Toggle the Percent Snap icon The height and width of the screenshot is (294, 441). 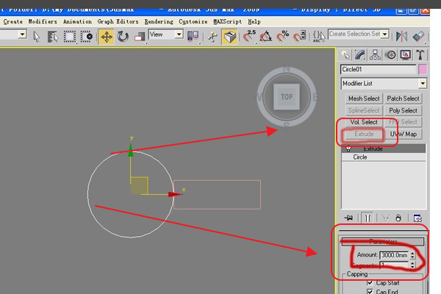click(283, 37)
